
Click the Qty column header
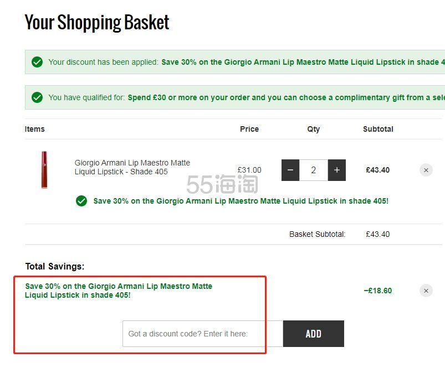314,129
